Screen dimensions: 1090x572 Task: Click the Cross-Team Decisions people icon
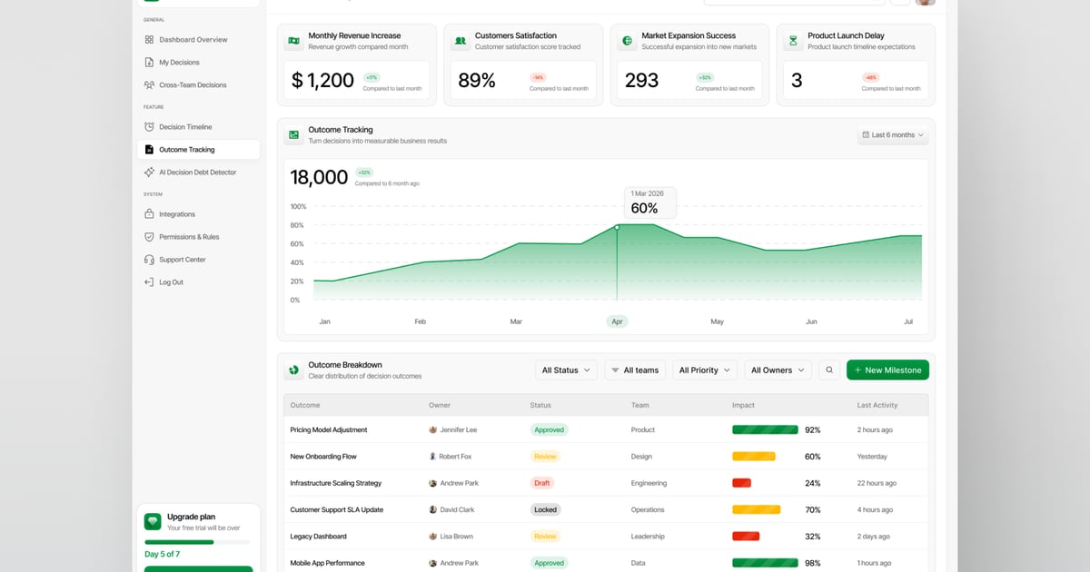click(149, 85)
